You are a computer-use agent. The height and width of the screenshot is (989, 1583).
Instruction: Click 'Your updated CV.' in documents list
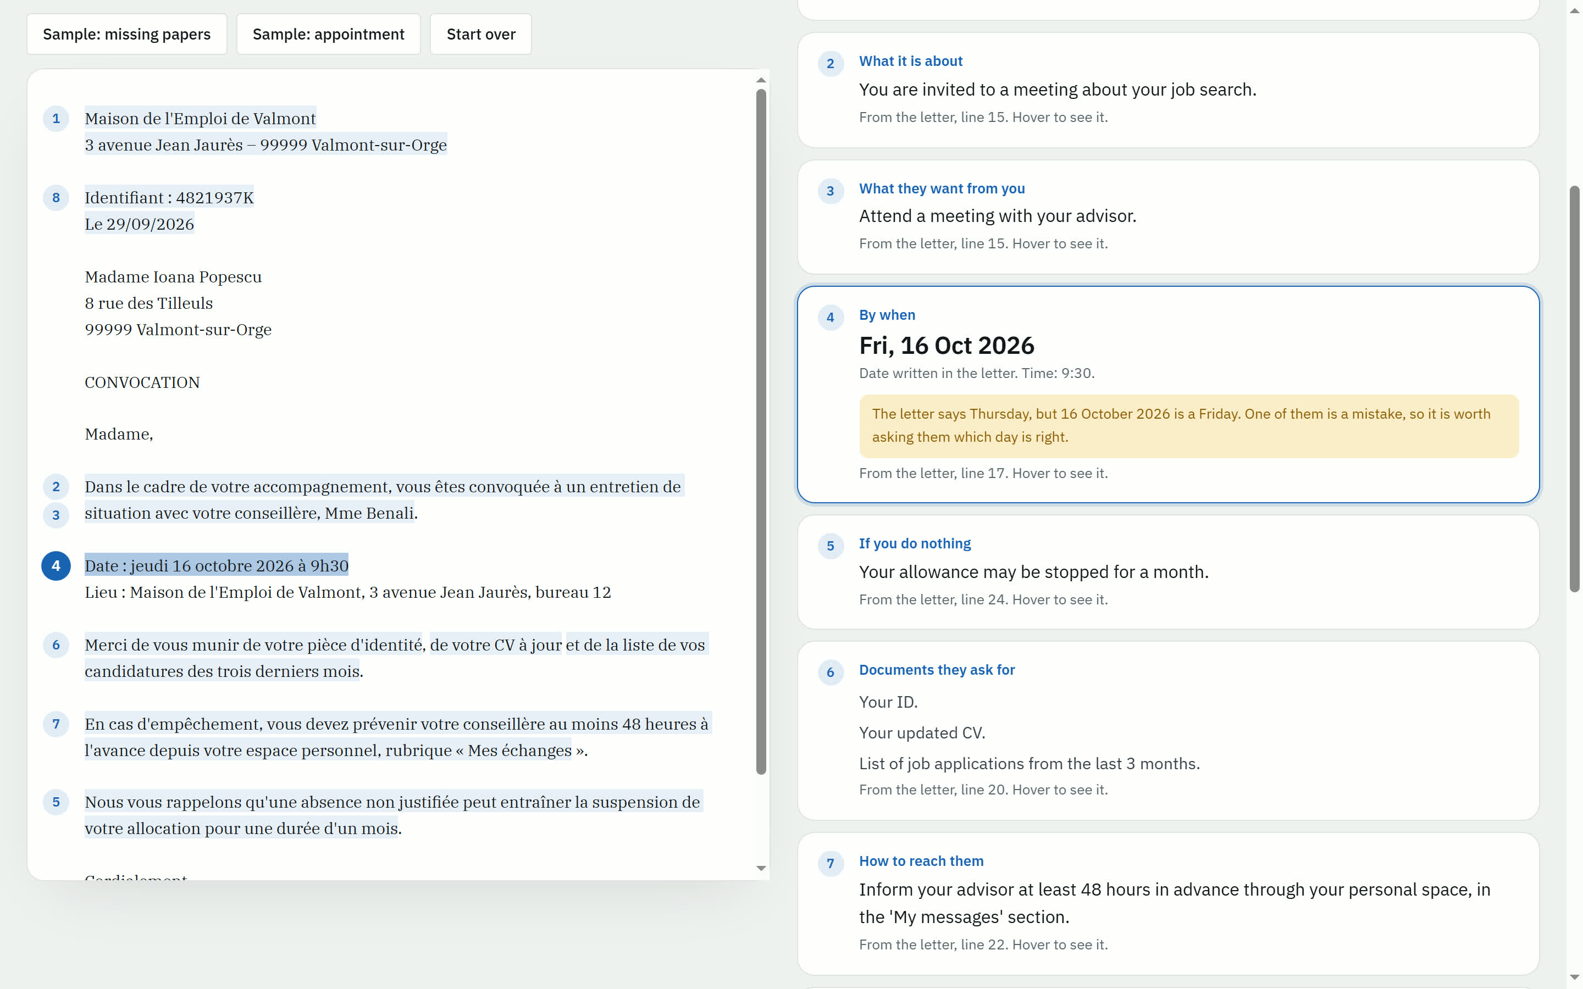click(x=922, y=732)
